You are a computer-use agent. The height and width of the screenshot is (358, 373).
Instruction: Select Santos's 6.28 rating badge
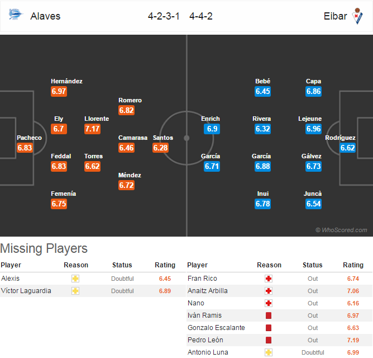[x=161, y=148]
